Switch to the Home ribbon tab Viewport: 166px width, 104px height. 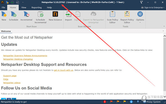pos(13,7)
